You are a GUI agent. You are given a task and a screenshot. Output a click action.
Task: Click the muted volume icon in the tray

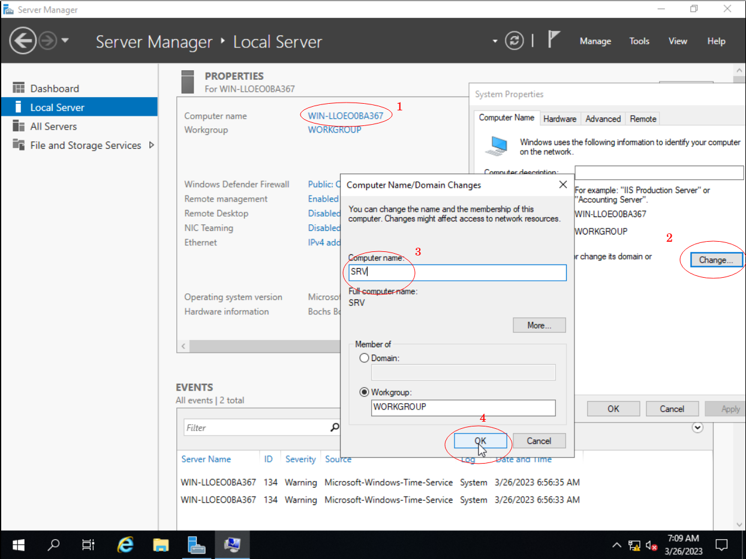click(x=652, y=545)
